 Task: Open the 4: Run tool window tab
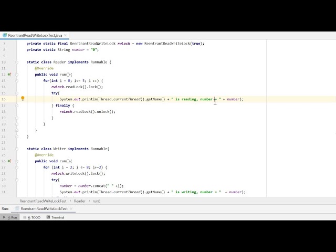tap(10, 217)
